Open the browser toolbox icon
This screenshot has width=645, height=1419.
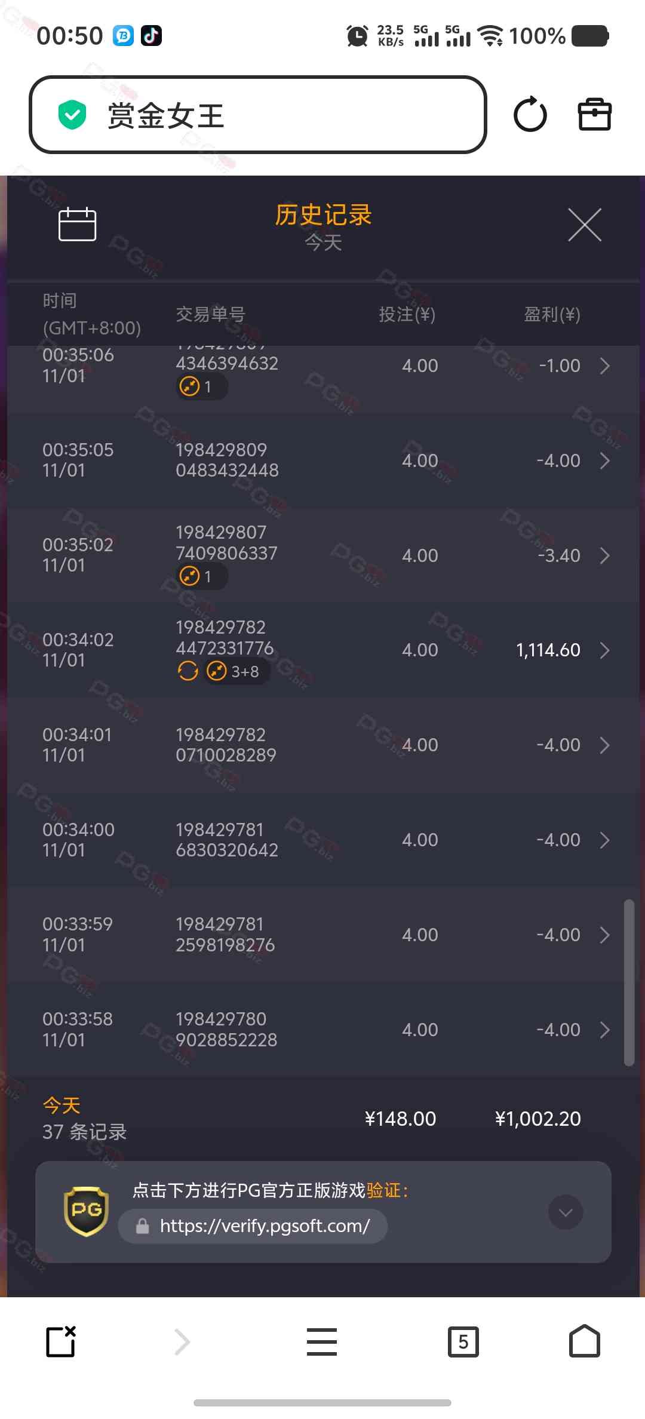[x=594, y=115]
